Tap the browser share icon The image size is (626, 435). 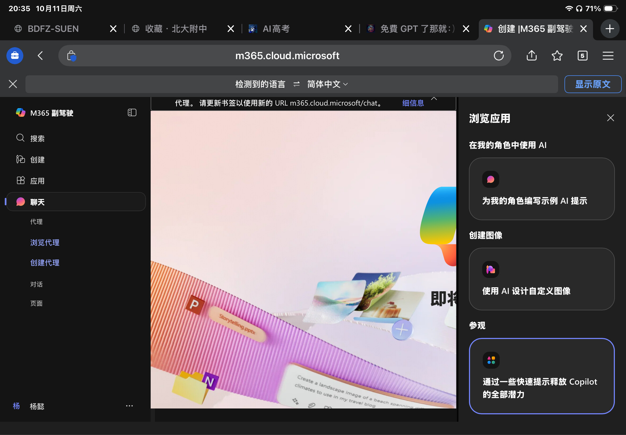point(531,56)
